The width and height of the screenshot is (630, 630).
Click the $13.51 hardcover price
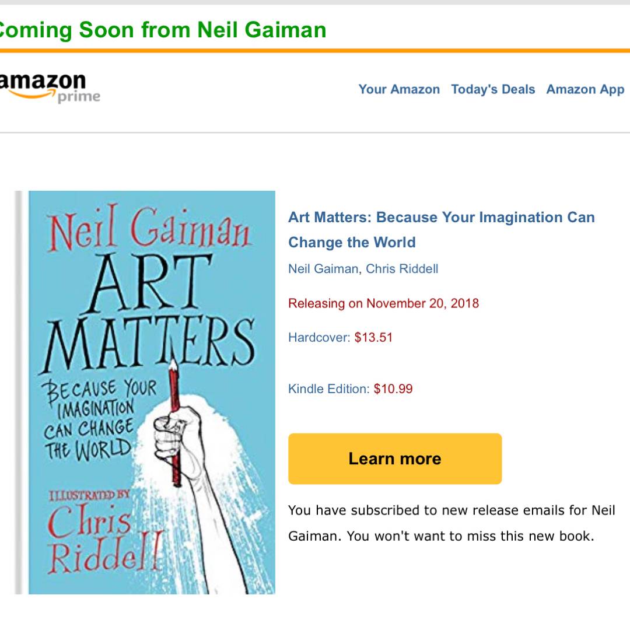373,337
